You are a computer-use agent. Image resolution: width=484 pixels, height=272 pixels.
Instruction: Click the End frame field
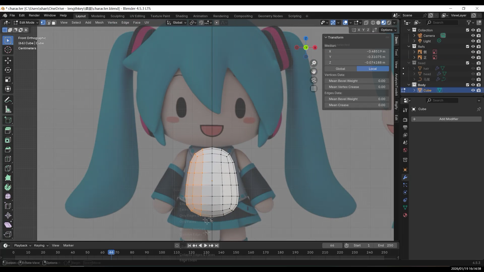pos(385,246)
